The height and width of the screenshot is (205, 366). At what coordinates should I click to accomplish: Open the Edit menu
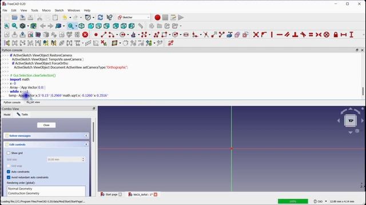pyautogui.click(x=14, y=10)
